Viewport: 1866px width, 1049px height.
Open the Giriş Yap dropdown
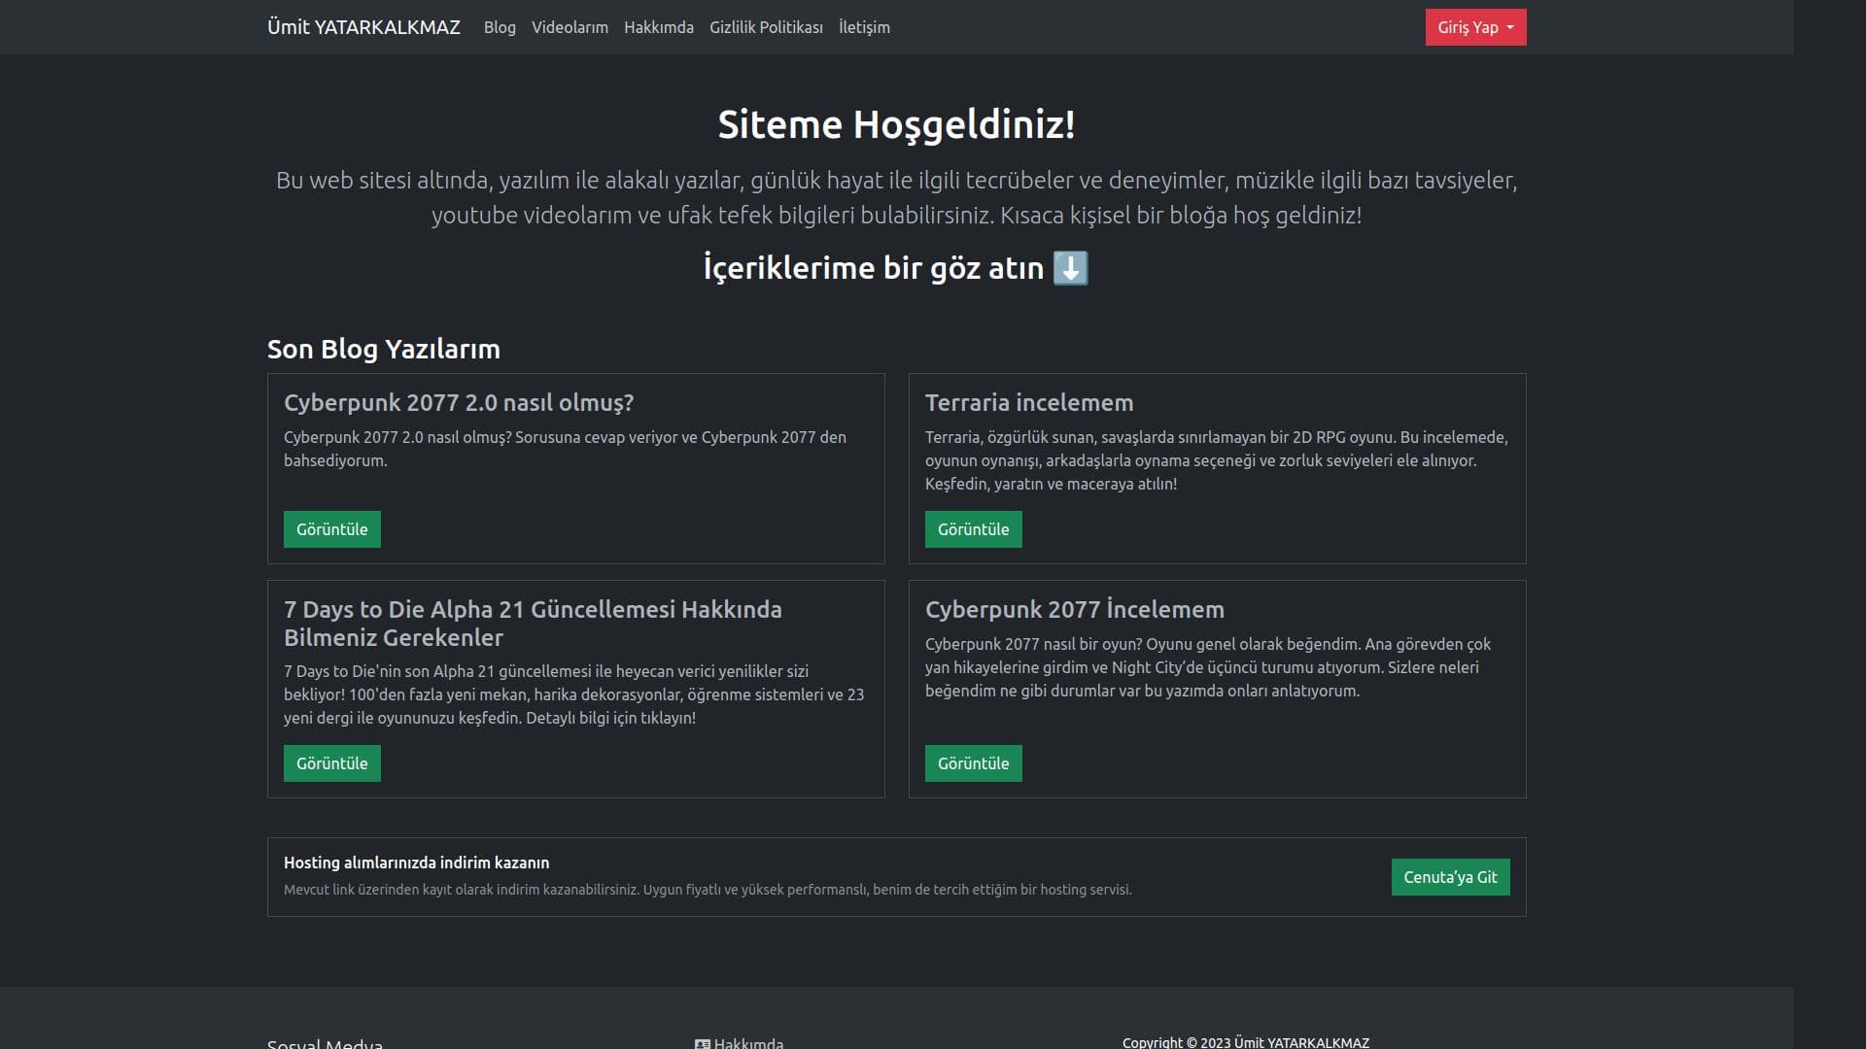(x=1474, y=27)
